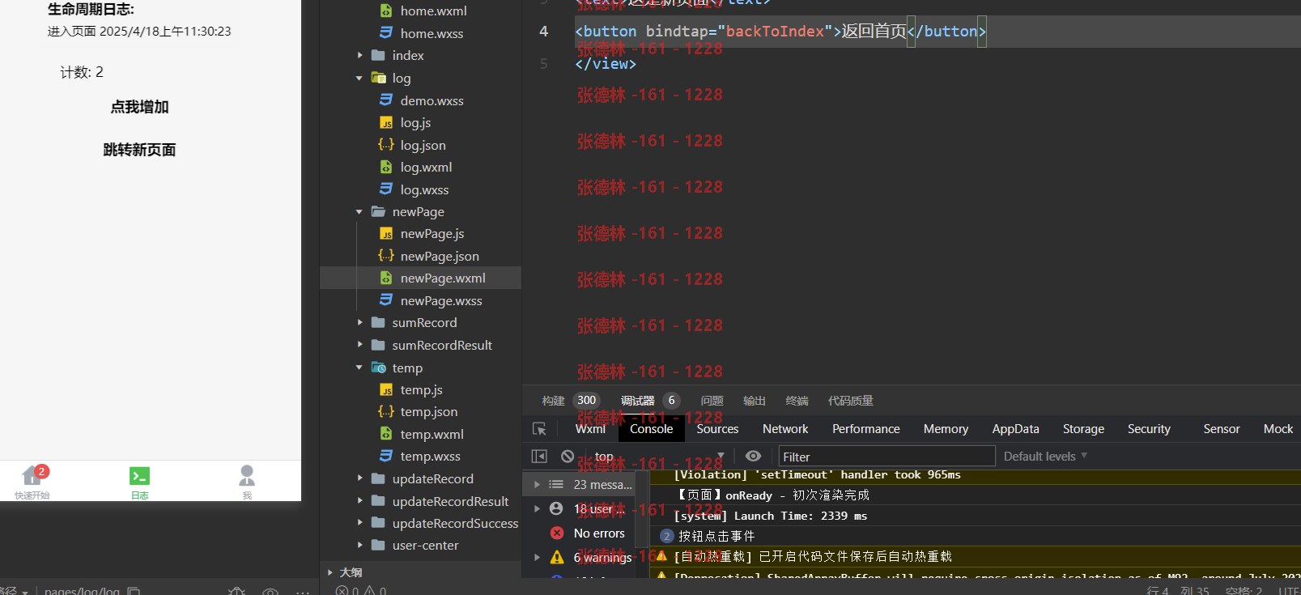The height and width of the screenshot is (595, 1301).
Task: Click the home.wxml file icon
Action: [x=386, y=11]
